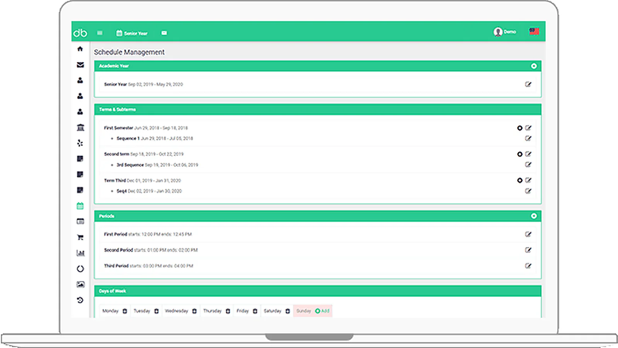The height and width of the screenshot is (348, 618).
Task: Delete Saturday from days of week
Action: pos(288,311)
